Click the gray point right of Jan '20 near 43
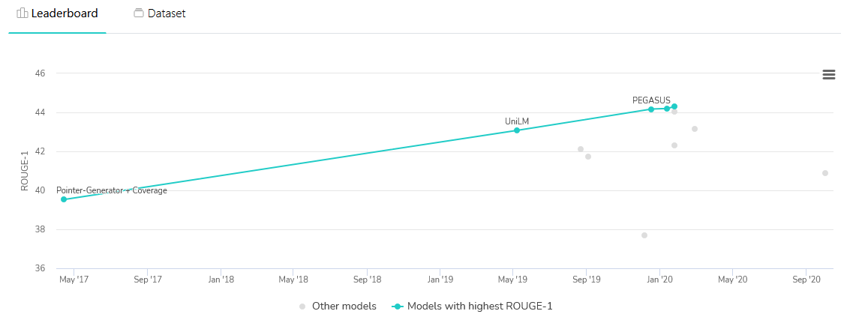Viewport: 847px width, 314px height. coord(694,128)
